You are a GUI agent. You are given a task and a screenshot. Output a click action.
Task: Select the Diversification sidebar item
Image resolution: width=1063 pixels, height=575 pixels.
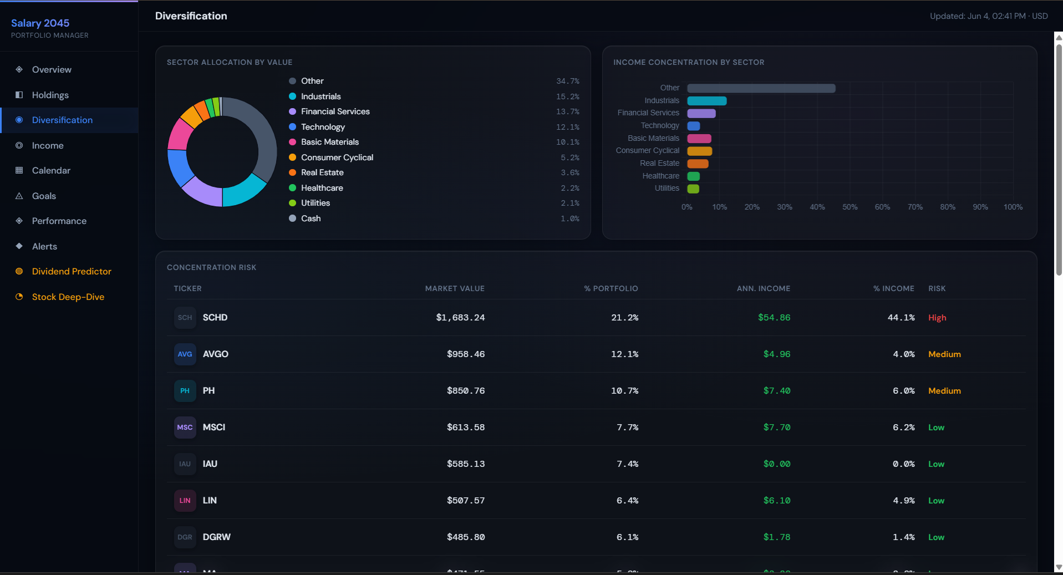click(69, 120)
